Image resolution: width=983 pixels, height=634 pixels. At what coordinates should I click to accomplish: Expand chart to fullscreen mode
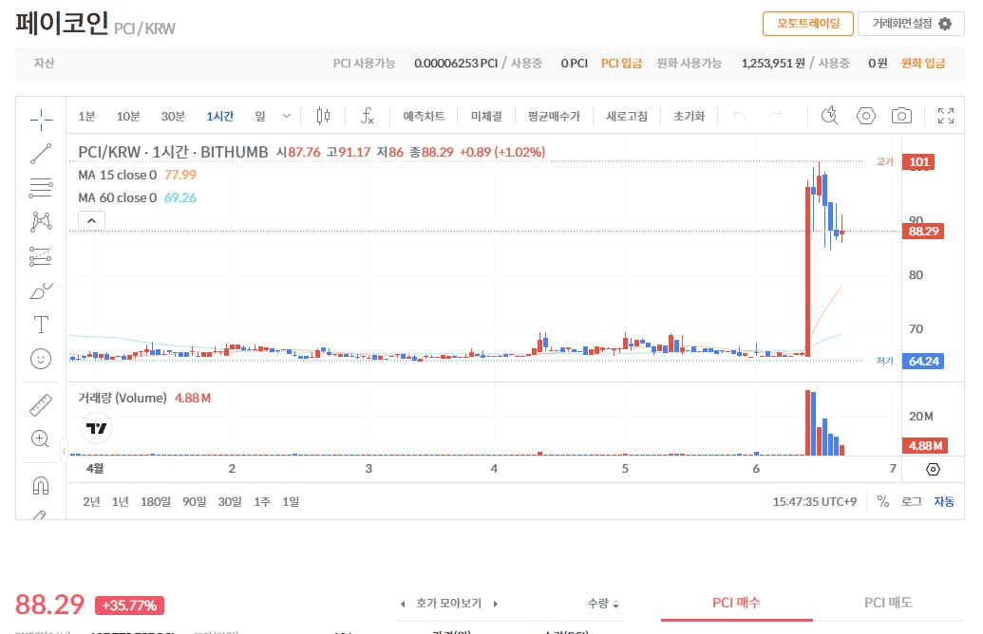(x=945, y=115)
